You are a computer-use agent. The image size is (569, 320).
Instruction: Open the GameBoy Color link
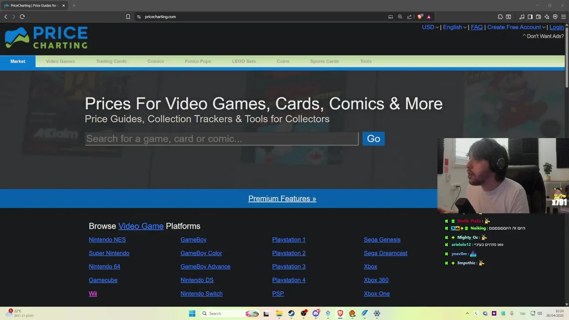pos(201,253)
